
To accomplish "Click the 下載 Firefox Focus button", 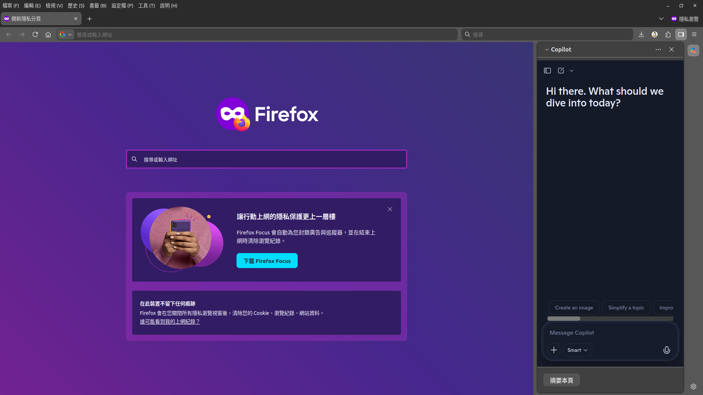I will coord(267,261).
